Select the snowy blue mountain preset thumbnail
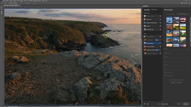191x107 pixels. click(x=169, y=20)
